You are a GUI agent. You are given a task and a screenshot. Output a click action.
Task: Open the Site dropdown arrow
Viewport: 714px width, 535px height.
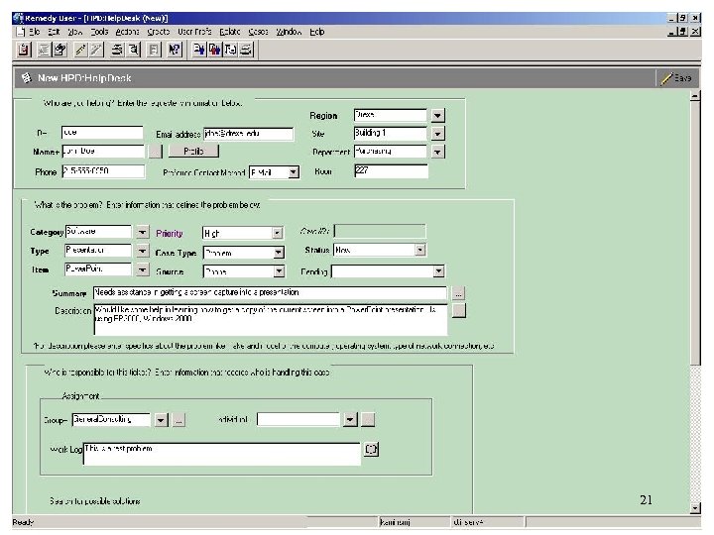pos(437,134)
